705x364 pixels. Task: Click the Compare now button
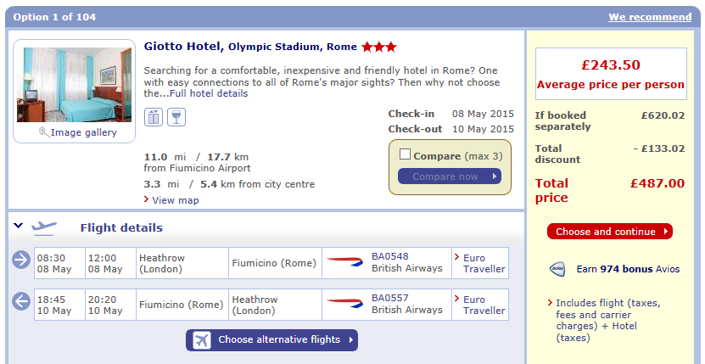(x=449, y=176)
